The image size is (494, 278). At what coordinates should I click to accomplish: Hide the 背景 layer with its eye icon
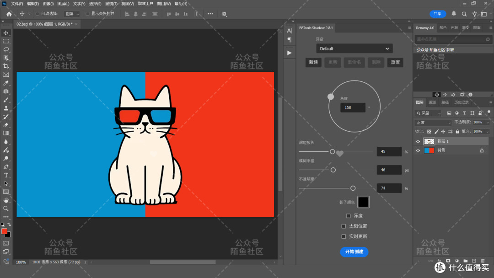[418, 150]
